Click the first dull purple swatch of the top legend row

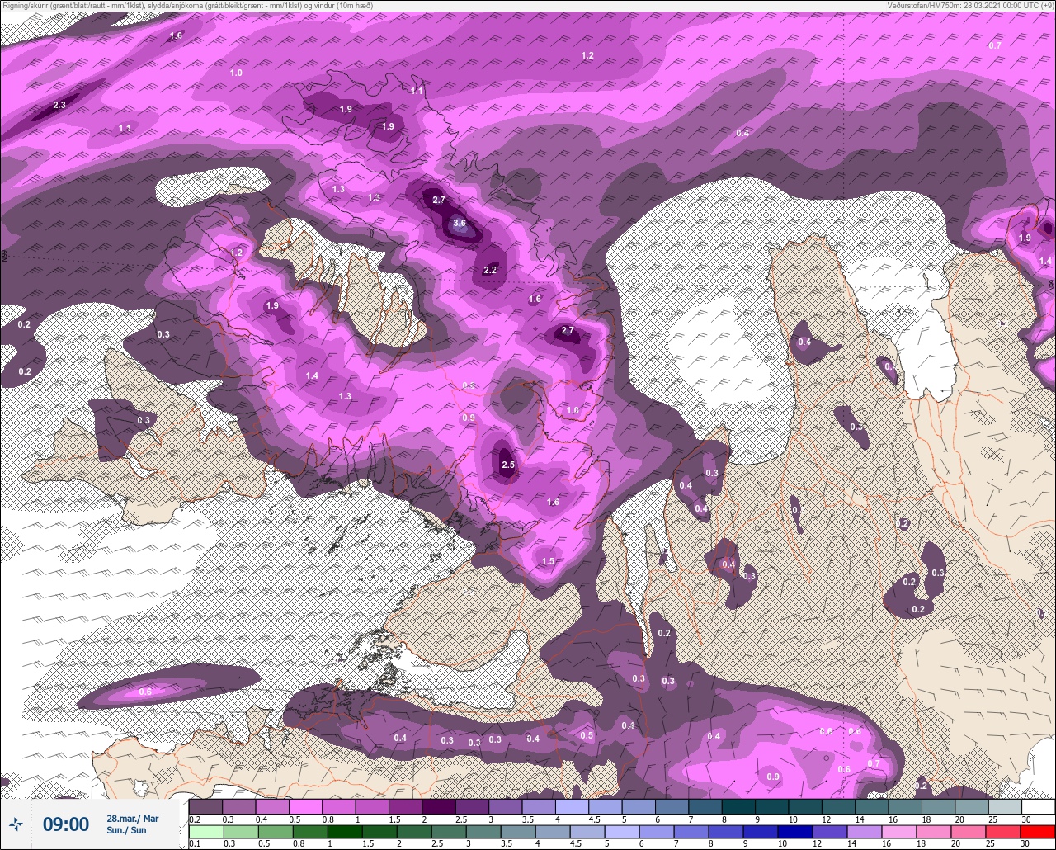[x=205, y=806]
